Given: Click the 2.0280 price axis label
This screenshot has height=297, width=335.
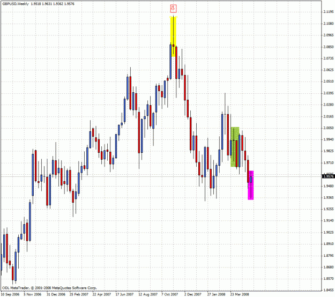Looking at the screenshot, I should 329,105.
